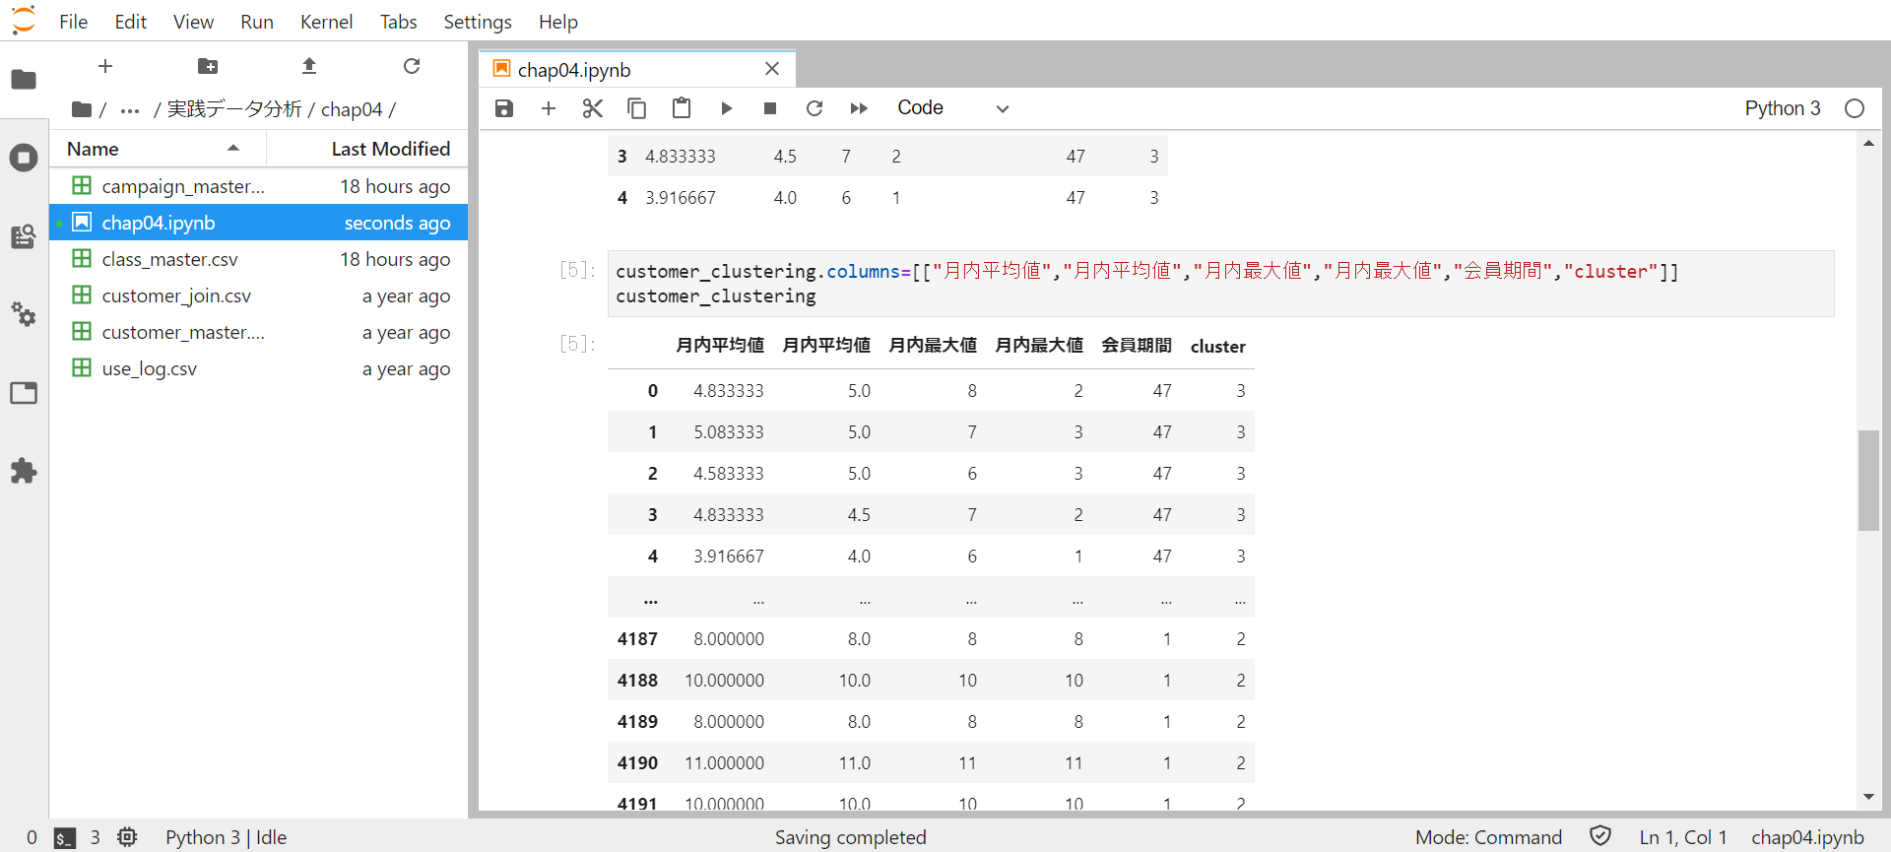Upload files using the upload icon
1891x852 pixels.
(x=309, y=66)
